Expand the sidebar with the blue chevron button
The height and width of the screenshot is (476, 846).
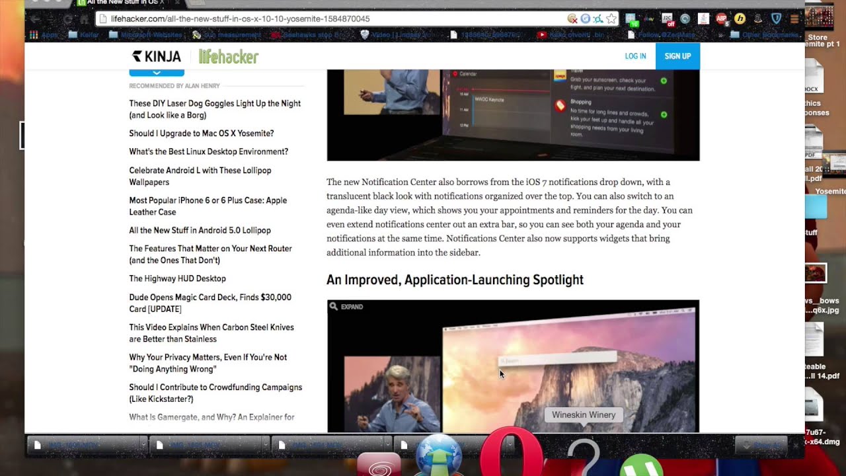[x=157, y=72]
